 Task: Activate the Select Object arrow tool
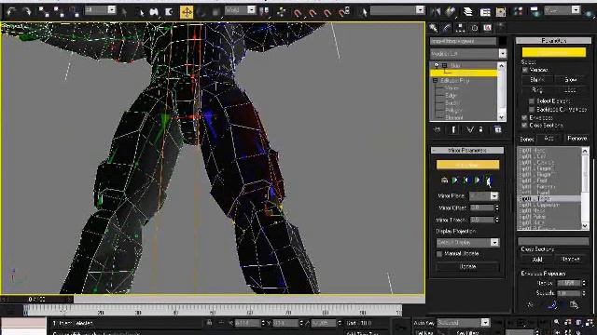pos(124,12)
